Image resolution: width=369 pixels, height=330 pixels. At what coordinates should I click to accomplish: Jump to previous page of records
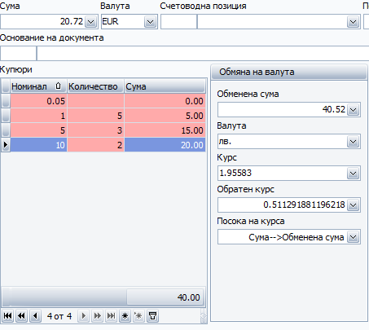coord(21,316)
